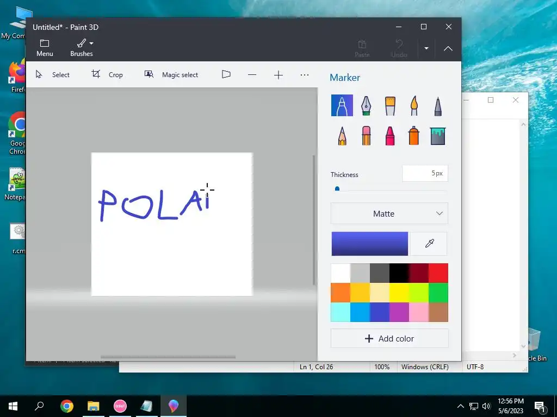Choose the purple color swatch
The image size is (557, 417).
399,312
